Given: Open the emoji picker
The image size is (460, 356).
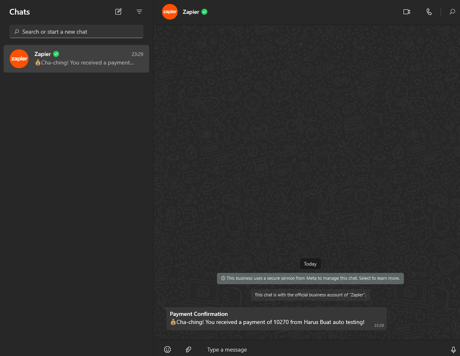Looking at the screenshot, I should click(x=167, y=349).
